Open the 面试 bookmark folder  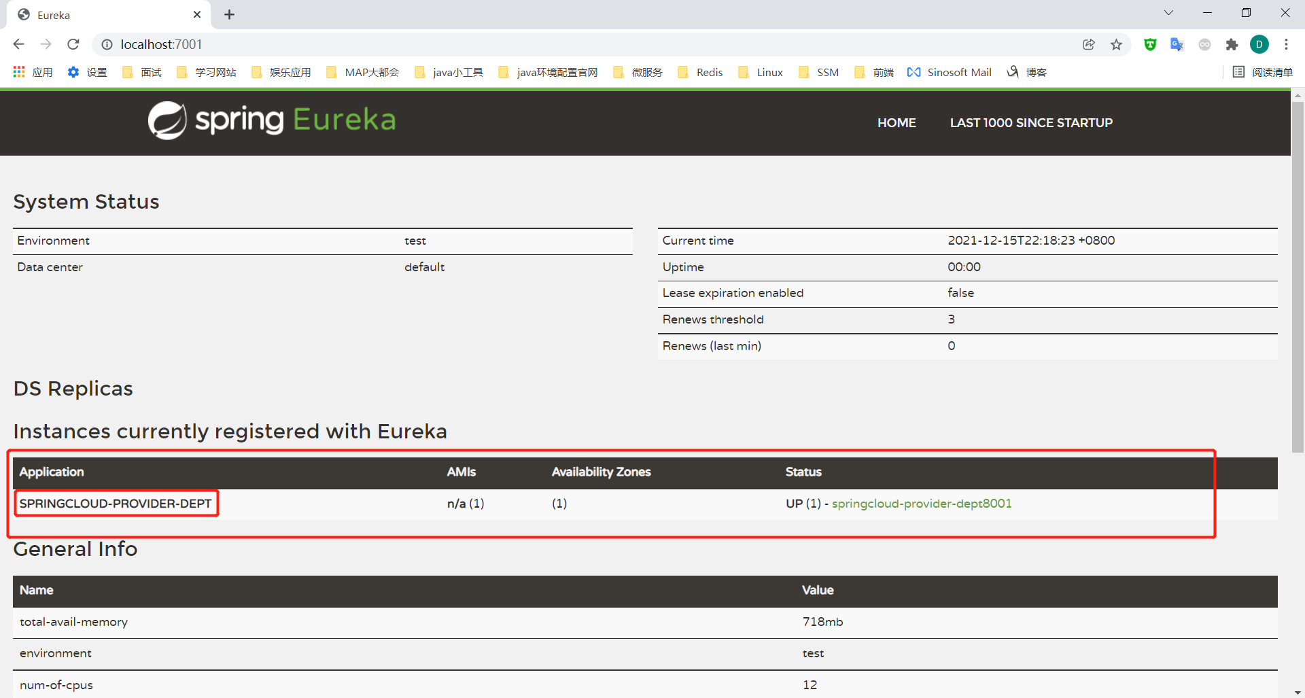pyautogui.click(x=141, y=72)
